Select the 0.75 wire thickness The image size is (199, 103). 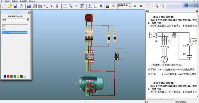[x=15, y=26]
